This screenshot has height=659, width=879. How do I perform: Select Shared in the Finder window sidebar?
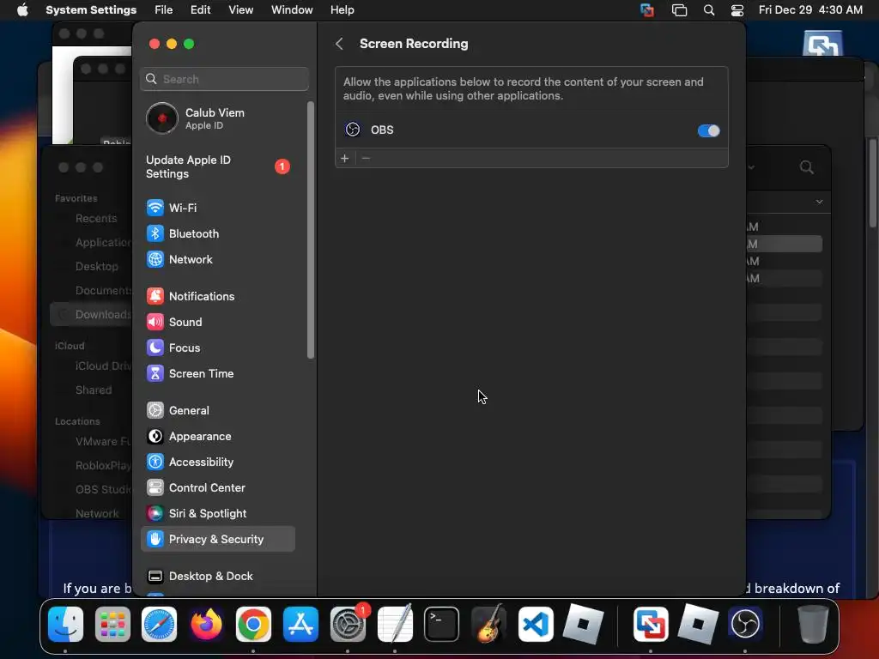pos(93,390)
